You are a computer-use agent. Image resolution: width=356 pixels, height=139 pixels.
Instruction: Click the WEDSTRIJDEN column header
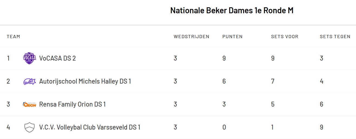pyautogui.click(x=191, y=37)
